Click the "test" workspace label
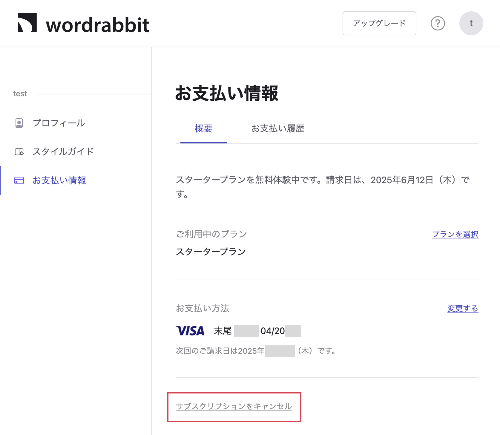The height and width of the screenshot is (435, 500). [x=20, y=94]
